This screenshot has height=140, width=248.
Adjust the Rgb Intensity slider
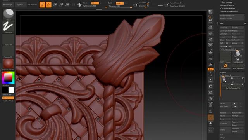pos(95,6)
